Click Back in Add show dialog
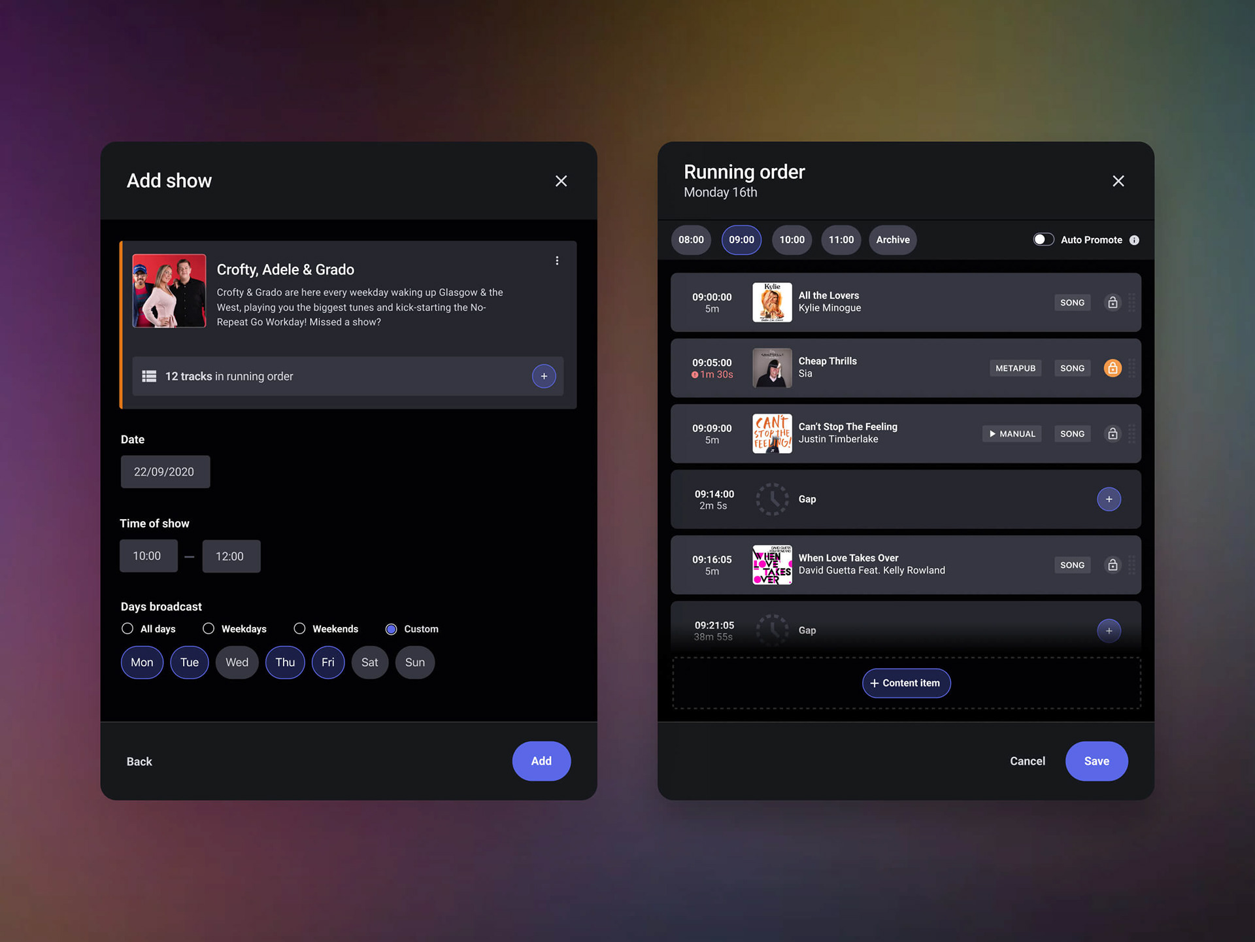This screenshot has height=942, width=1255. (x=139, y=762)
